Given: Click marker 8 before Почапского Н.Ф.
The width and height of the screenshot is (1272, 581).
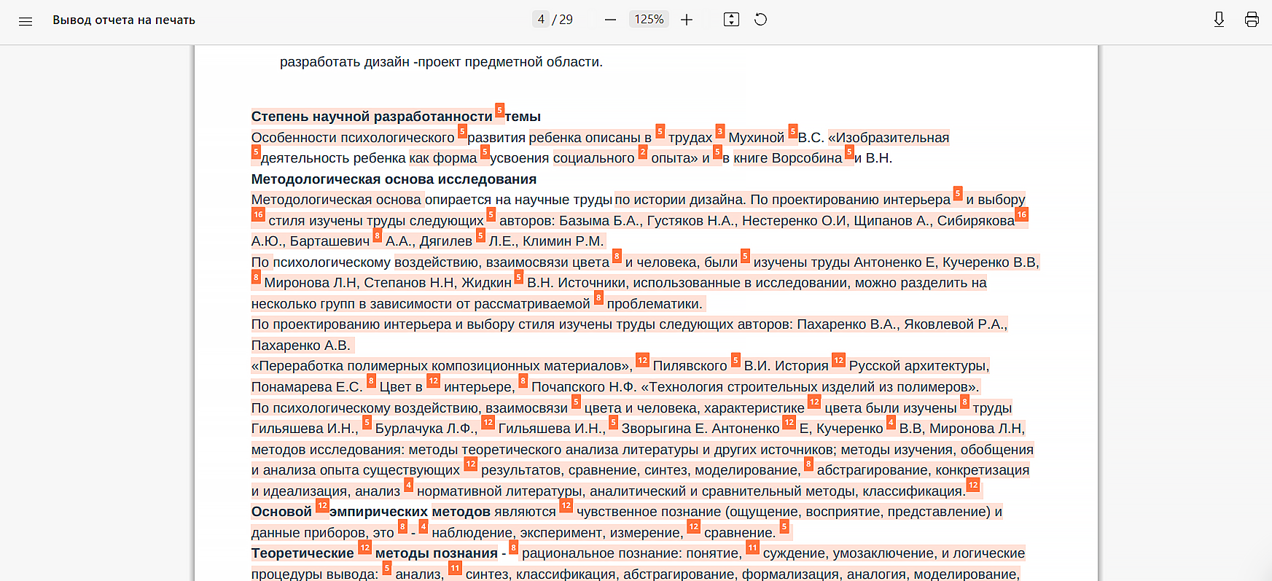Looking at the screenshot, I should click(523, 381).
